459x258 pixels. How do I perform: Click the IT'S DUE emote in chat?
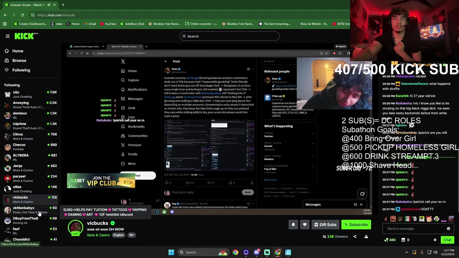pos(421,219)
